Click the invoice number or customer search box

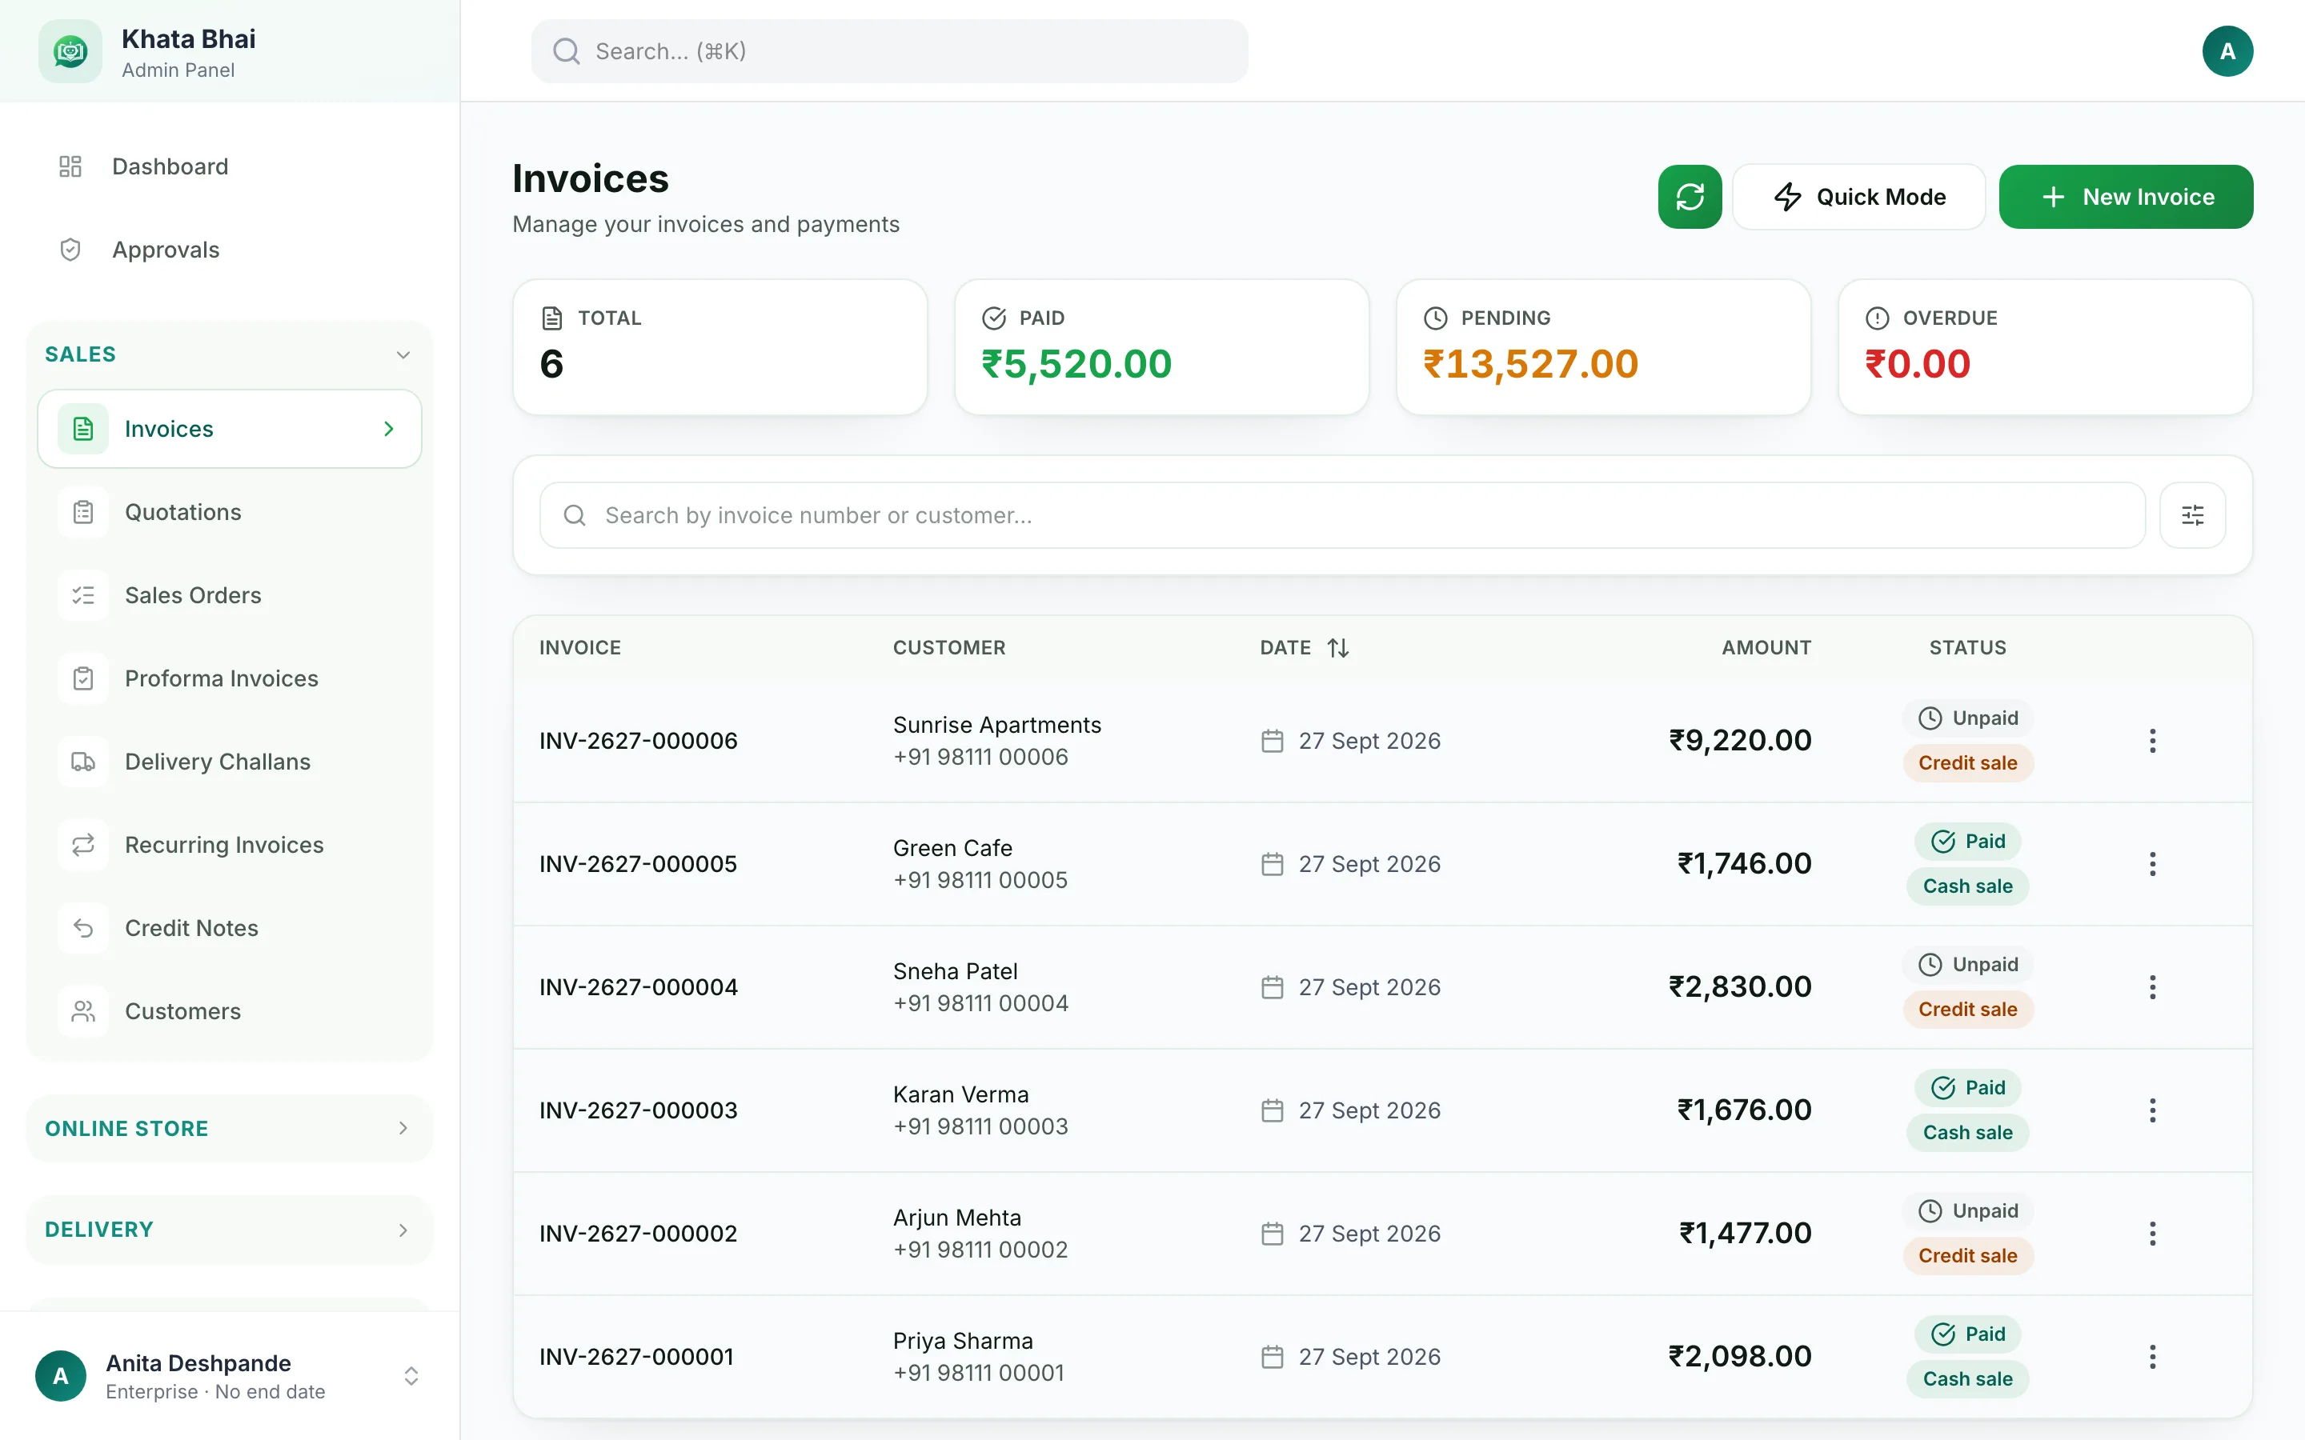click(x=1342, y=515)
